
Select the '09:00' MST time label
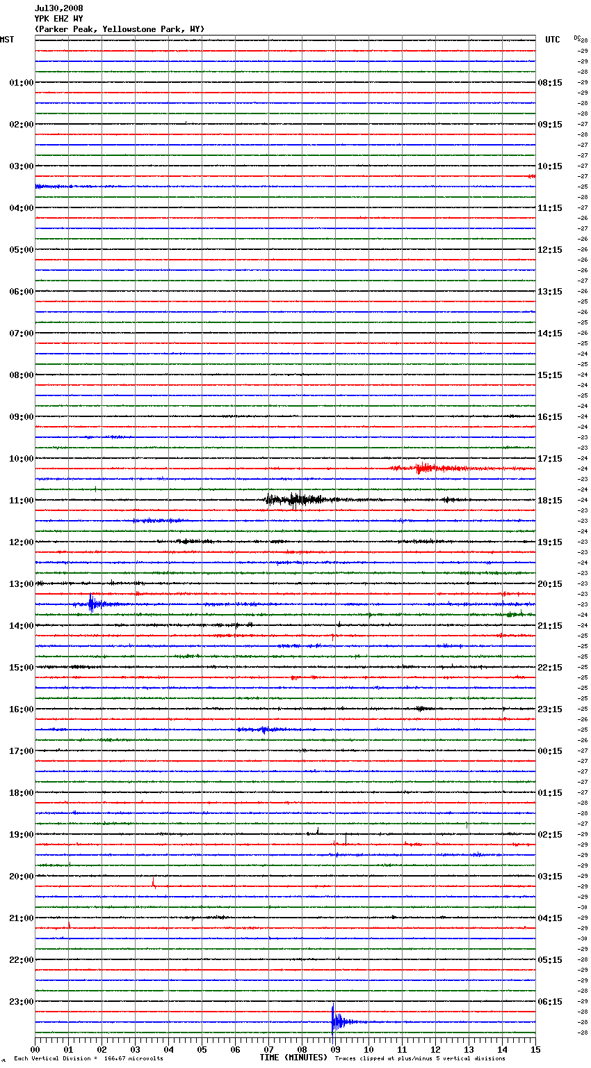(x=22, y=417)
